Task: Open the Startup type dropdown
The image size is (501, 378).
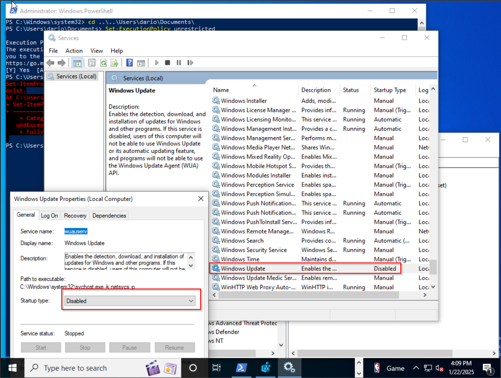Action: tap(130, 301)
